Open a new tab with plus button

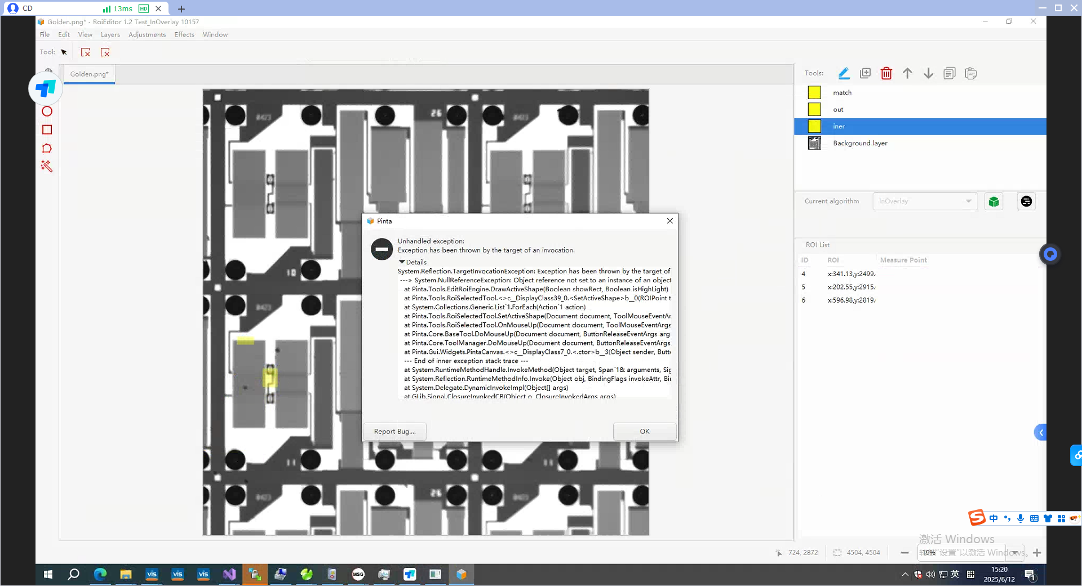[x=181, y=8]
